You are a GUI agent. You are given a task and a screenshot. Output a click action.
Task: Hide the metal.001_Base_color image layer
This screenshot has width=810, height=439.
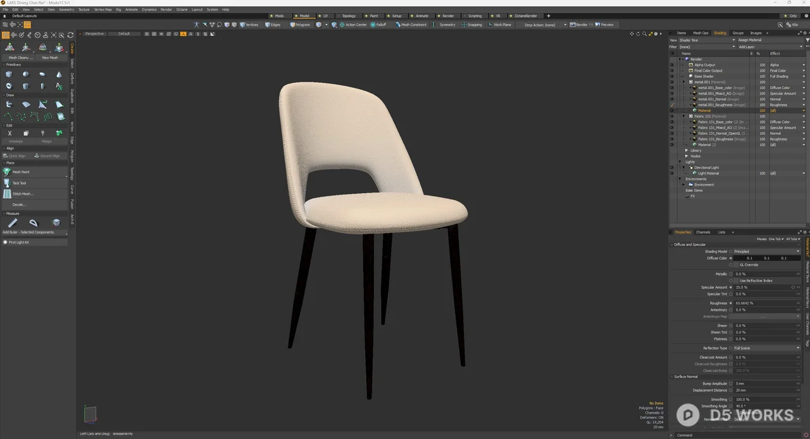click(x=672, y=87)
